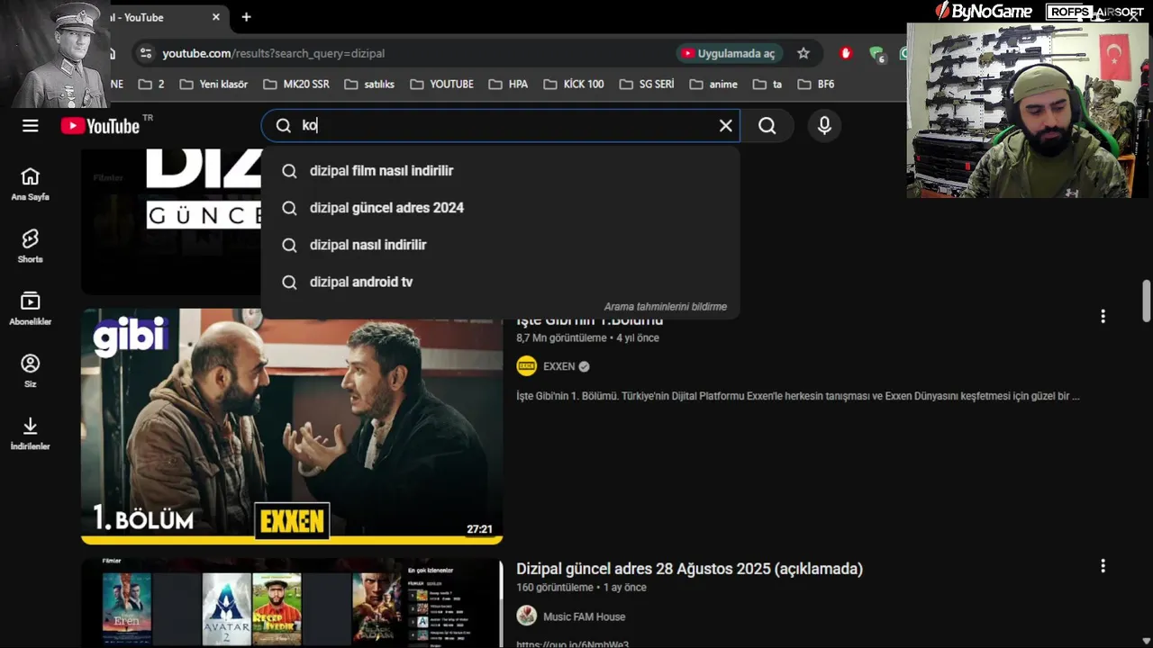1153x648 pixels.
Task: Open the bookmark folder named 2
Action: click(x=151, y=84)
